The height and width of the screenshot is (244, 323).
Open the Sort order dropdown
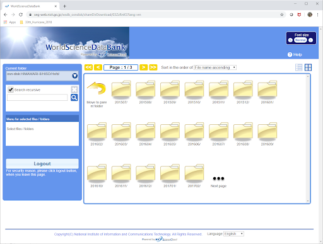pyautogui.click(x=215, y=67)
